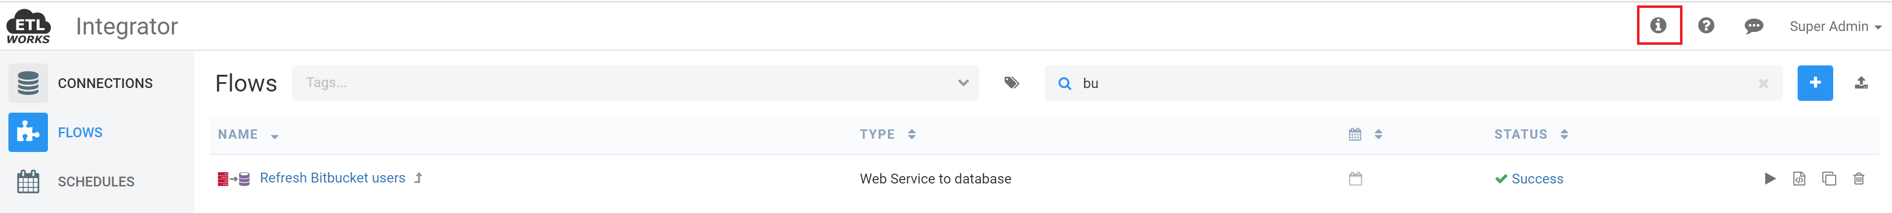The image size is (1892, 213).
Task: Sort flows by the Name column
Action: (238, 135)
